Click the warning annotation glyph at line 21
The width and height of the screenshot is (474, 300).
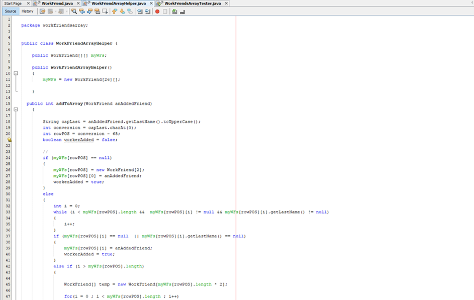pyautogui.click(x=11, y=140)
